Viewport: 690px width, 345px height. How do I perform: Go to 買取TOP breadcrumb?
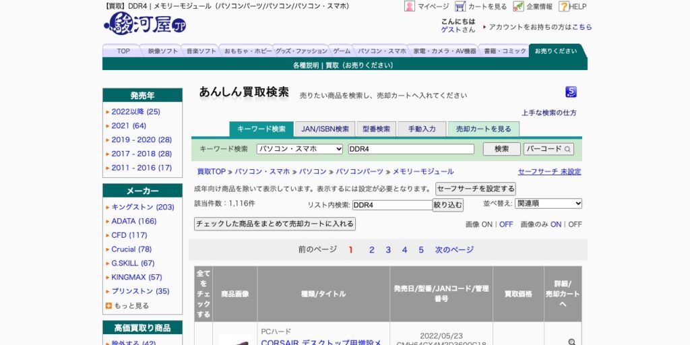211,172
